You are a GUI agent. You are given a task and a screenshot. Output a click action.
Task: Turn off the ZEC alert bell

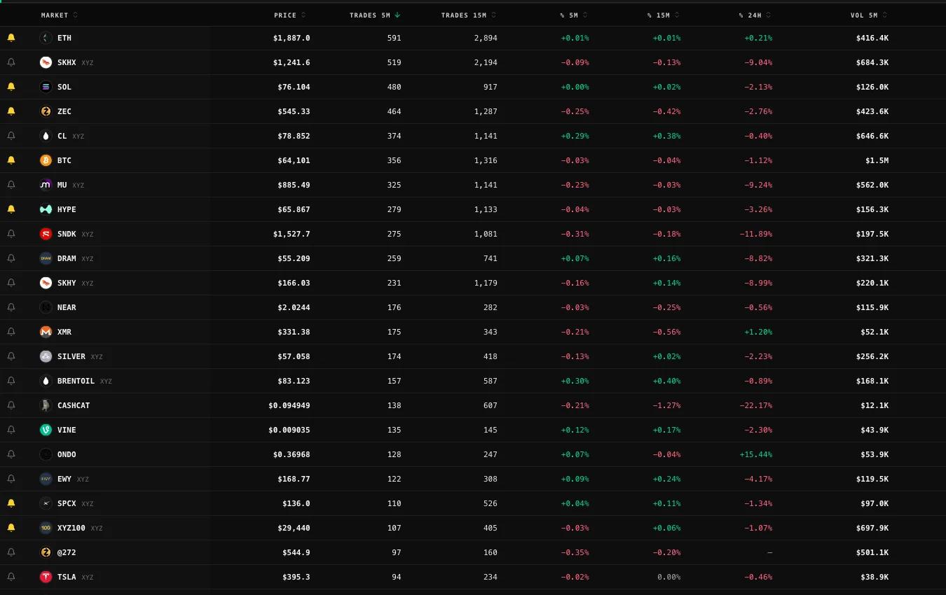(11, 111)
